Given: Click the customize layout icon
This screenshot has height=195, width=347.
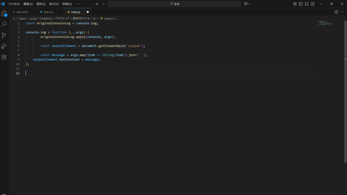Looking at the screenshot, I should (295, 4).
